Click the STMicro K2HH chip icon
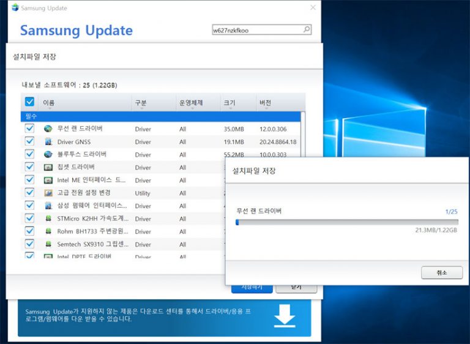Image resolution: width=470 pixels, height=344 pixels. pyautogui.click(x=48, y=219)
